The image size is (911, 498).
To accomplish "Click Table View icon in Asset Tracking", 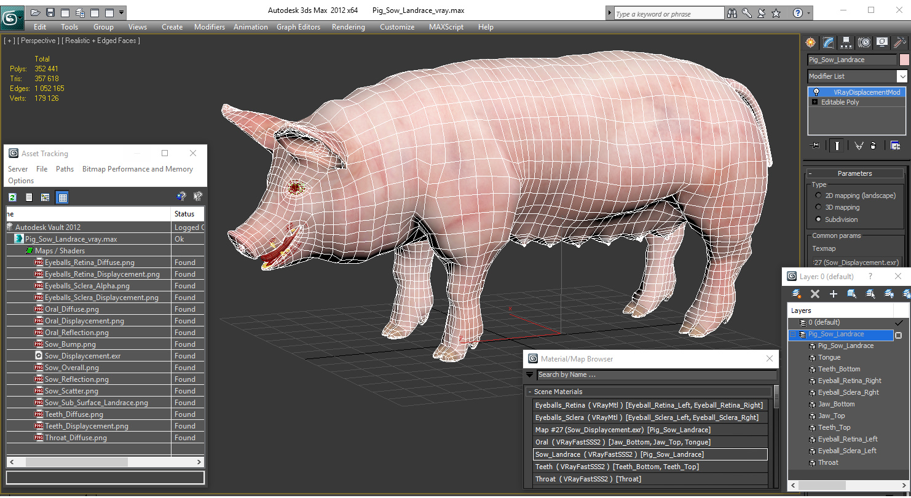I will (x=62, y=197).
